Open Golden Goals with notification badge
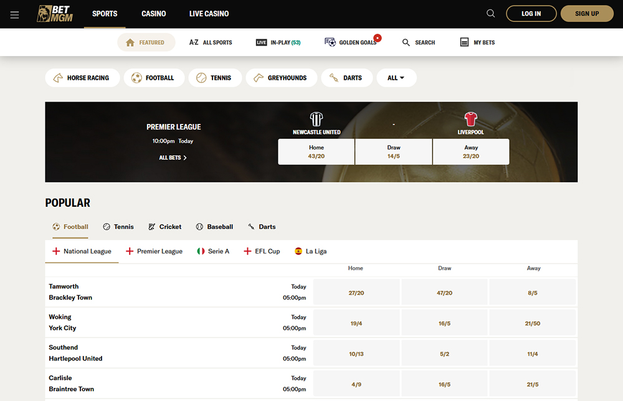623x401 pixels. coord(351,42)
